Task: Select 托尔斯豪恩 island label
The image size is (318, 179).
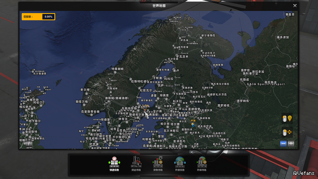Action: (40, 73)
